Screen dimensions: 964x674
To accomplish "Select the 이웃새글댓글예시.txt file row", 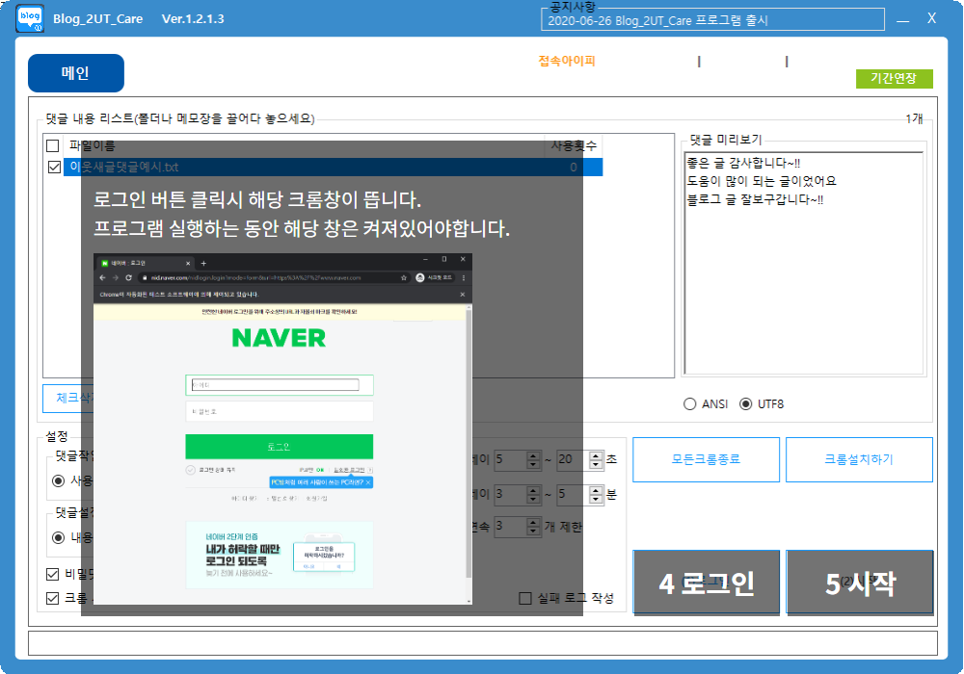I will coord(333,167).
